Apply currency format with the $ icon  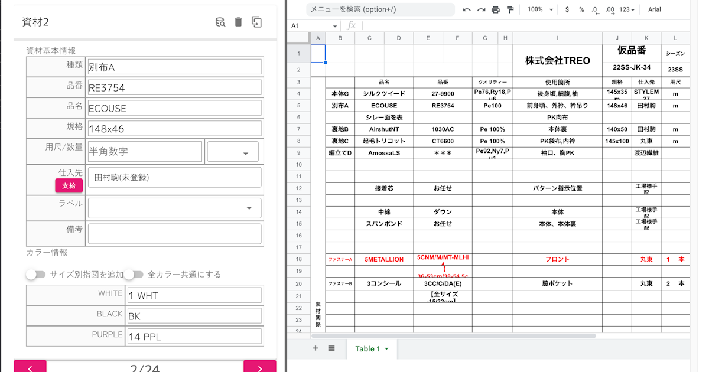[567, 10]
